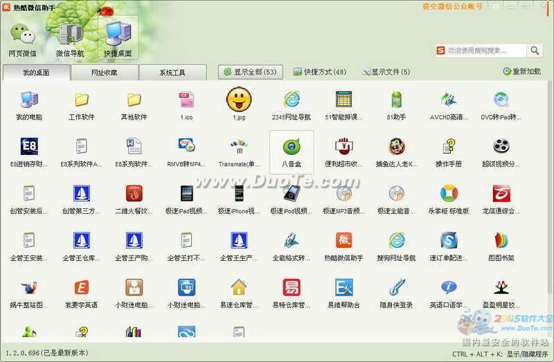Select the 1.jpg smiley image
Viewport: 554px width, 362px height.
click(239, 105)
